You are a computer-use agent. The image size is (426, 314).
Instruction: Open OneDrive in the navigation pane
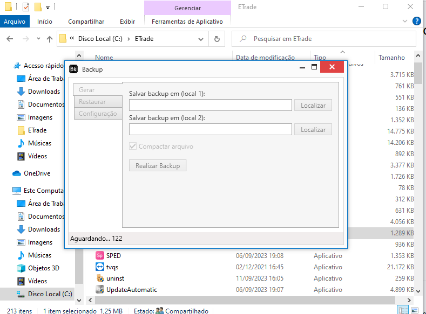pyautogui.click(x=37, y=173)
